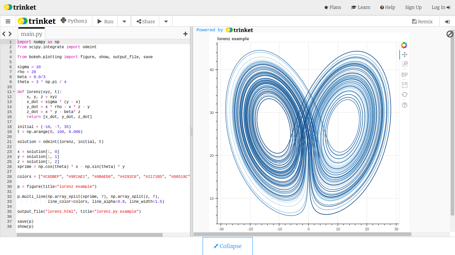Viewport: 455px width, 255px height.
Task: Click the trinket logo in site header
Action: [20, 7]
